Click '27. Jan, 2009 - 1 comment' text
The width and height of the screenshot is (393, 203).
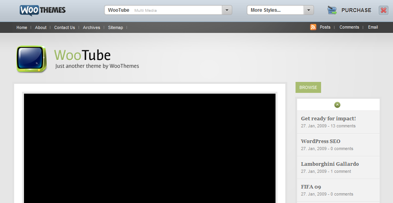click(x=326, y=172)
